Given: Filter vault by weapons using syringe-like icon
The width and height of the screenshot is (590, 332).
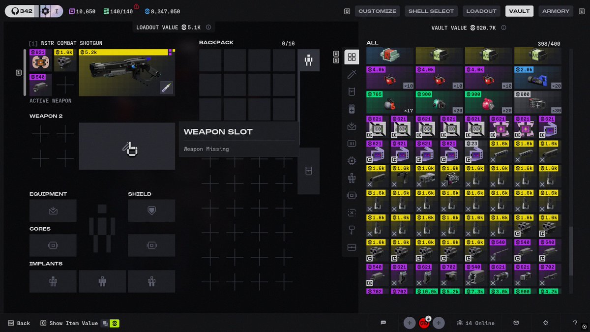Looking at the screenshot, I should point(352,74).
